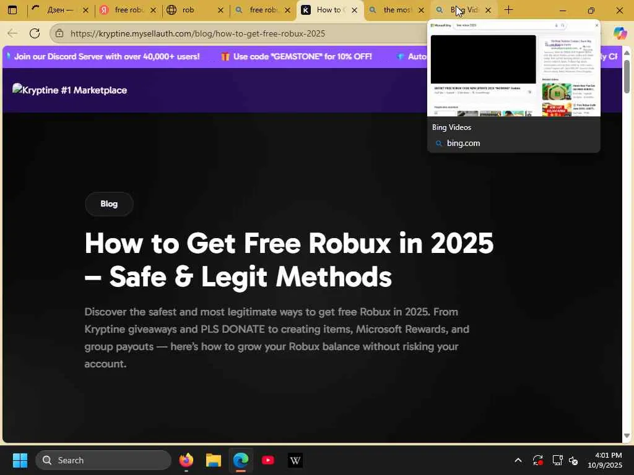The image size is (634, 475).
Task: Close the active How to tab
Action: point(355,11)
